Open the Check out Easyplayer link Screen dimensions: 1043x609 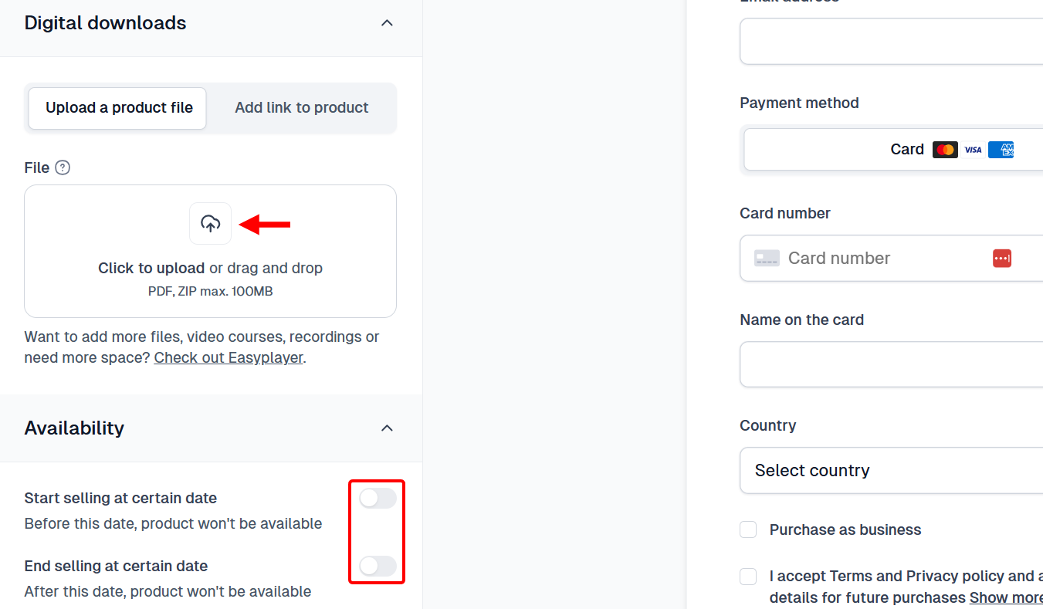(228, 357)
